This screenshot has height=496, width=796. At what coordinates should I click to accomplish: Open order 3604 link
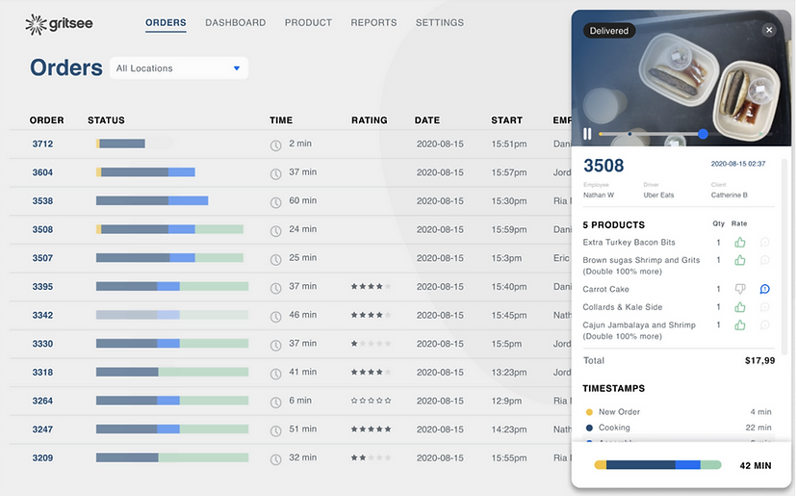pyautogui.click(x=42, y=172)
